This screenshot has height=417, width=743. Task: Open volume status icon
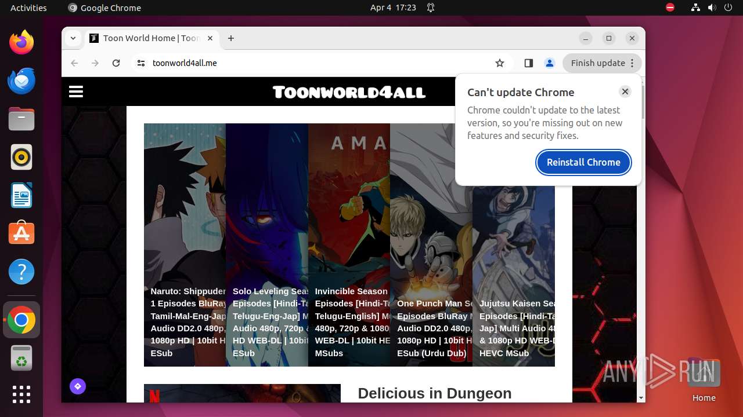[712, 8]
